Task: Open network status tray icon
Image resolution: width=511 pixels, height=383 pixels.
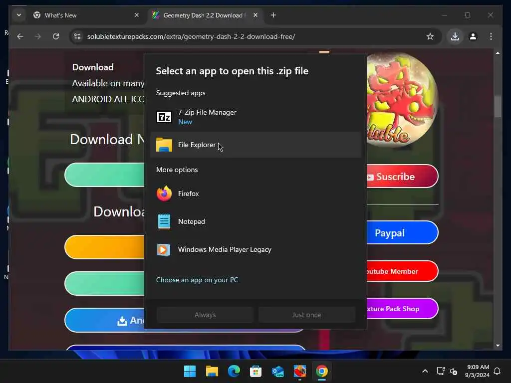Action: coord(441,371)
